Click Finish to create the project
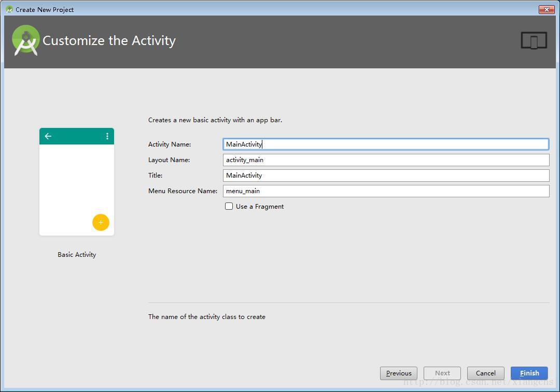Image resolution: width=560 pixels, height=392 pixels. click(529, 373)
